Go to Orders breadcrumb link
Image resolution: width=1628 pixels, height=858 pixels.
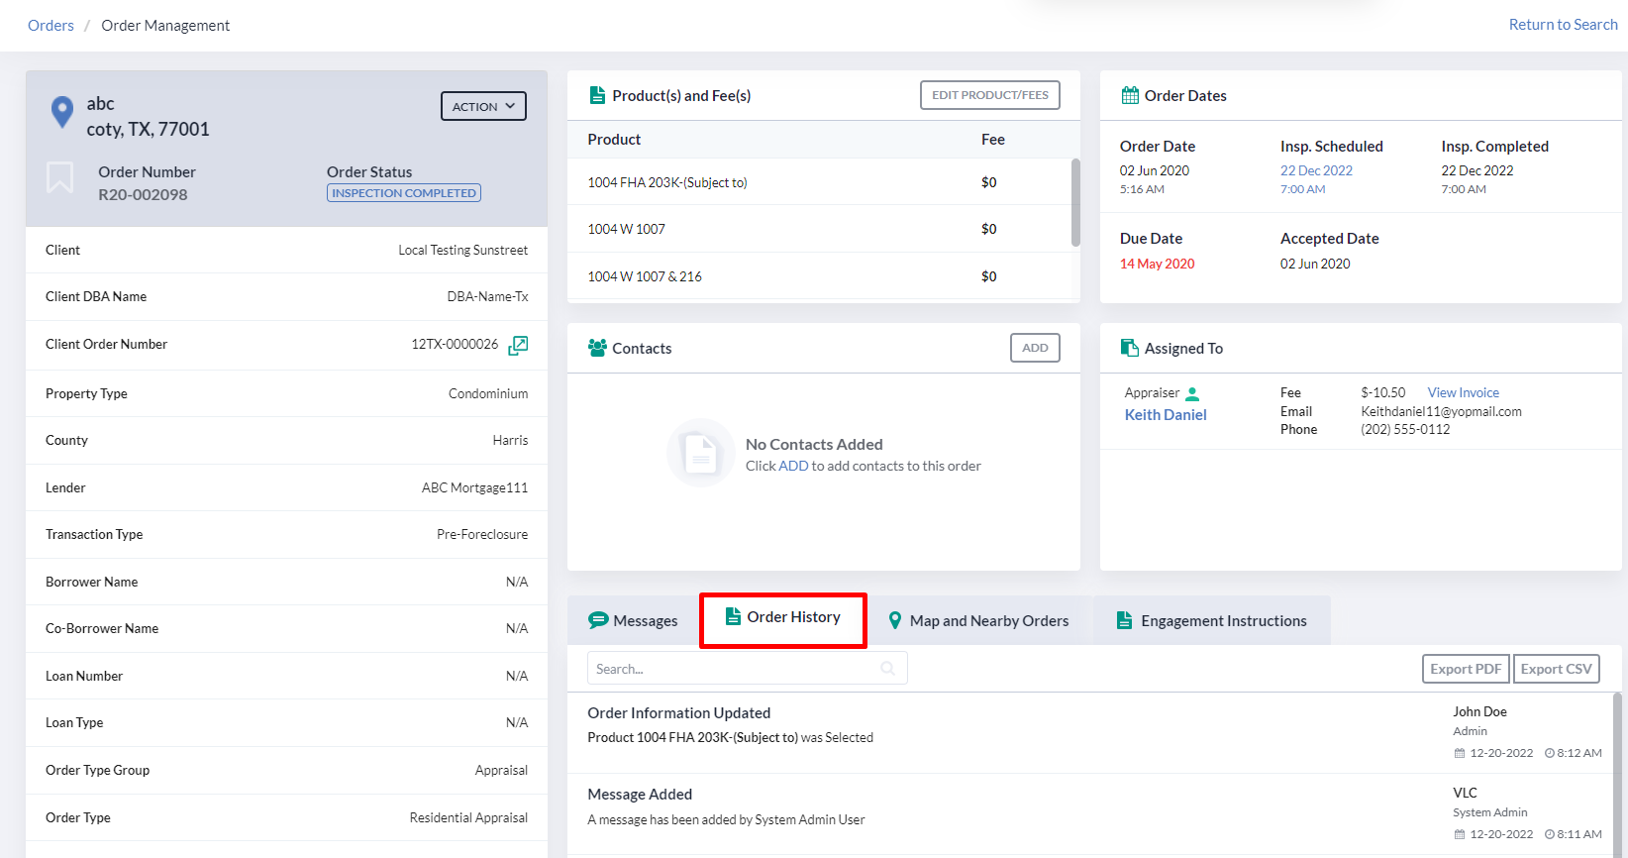[51, 26]
